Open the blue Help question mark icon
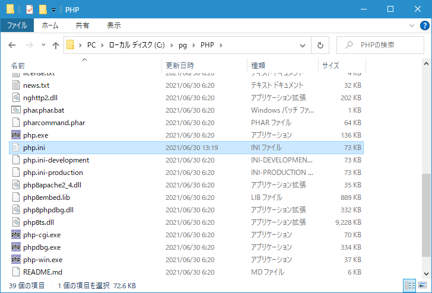This screenshot has height=293, width=432. tap(424, 26)
